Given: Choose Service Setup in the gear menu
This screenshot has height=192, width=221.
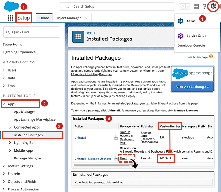Looking at the screenshot, I should (196, 36).
